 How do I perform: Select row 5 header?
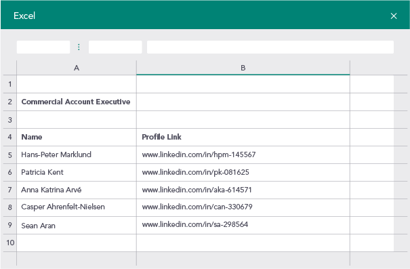(10, 155)
